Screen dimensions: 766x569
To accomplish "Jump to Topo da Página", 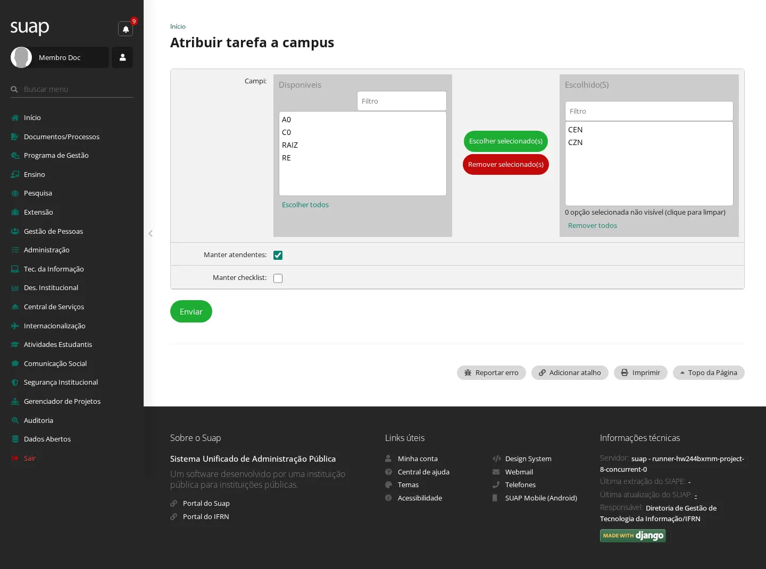I will (x=709, y=372).
